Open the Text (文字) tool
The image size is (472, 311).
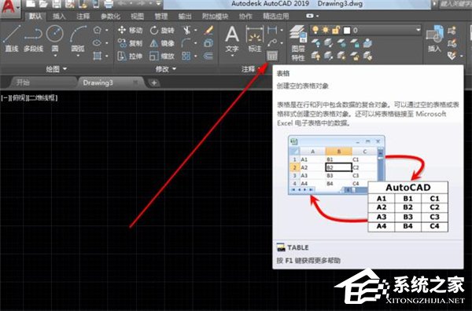point(232,39)
